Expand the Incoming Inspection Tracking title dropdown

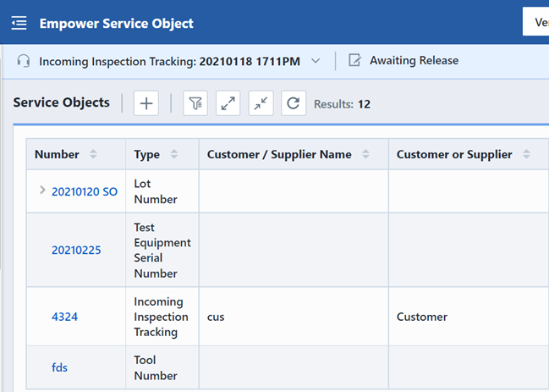click(x=316, y=61)
